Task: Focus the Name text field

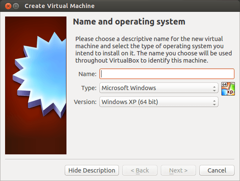Action: 167,74
